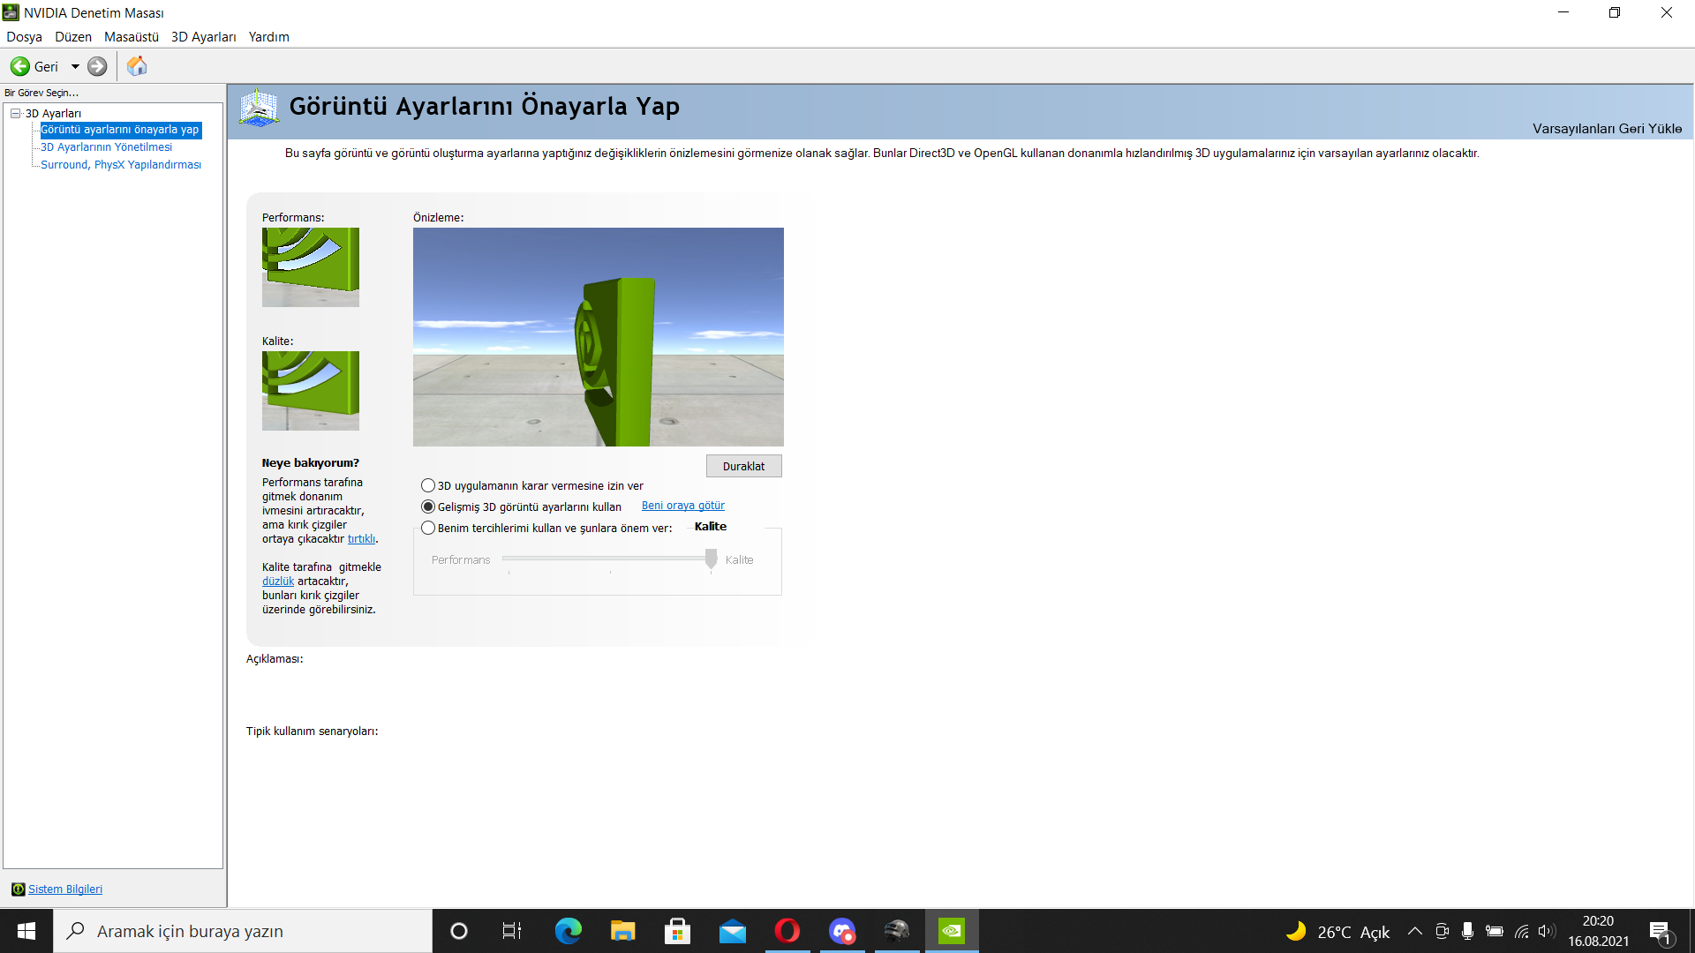This screenshot has width=1695, height=953.
Task: Click the Home toolbar icon
Action: [x=137, y=66]
